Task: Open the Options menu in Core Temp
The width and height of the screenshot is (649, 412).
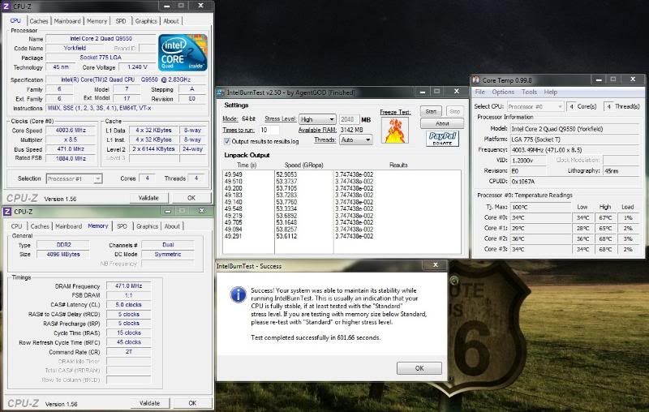Action: pyautogui.click(x=503, y=92)
